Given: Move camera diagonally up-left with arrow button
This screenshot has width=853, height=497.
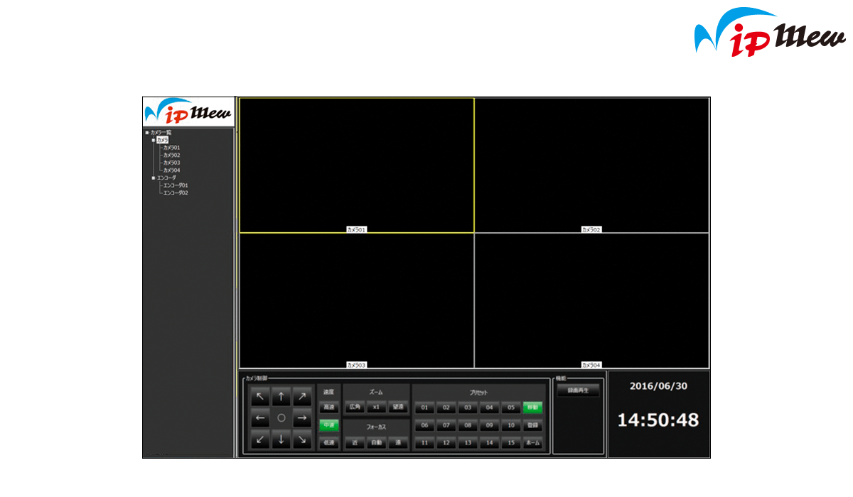Looking at the screenshot, I should click(260, 397).
